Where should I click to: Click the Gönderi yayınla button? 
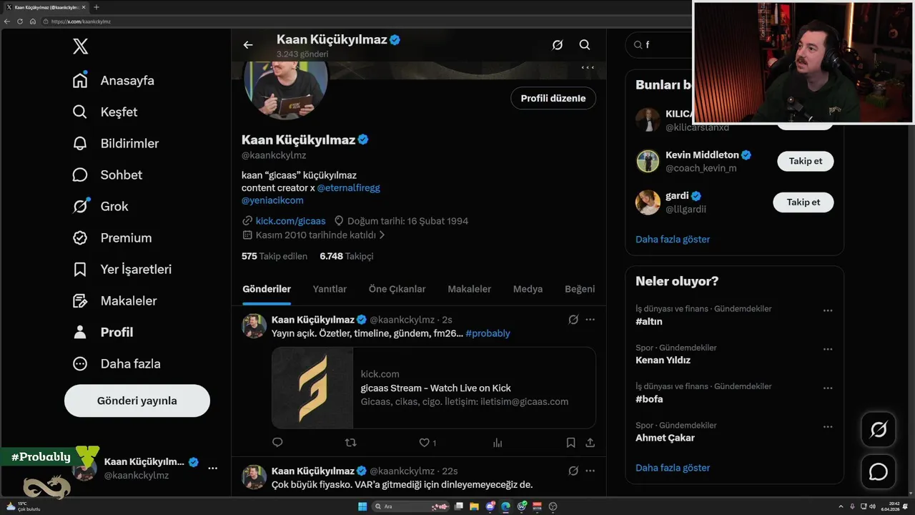[137, 401]
